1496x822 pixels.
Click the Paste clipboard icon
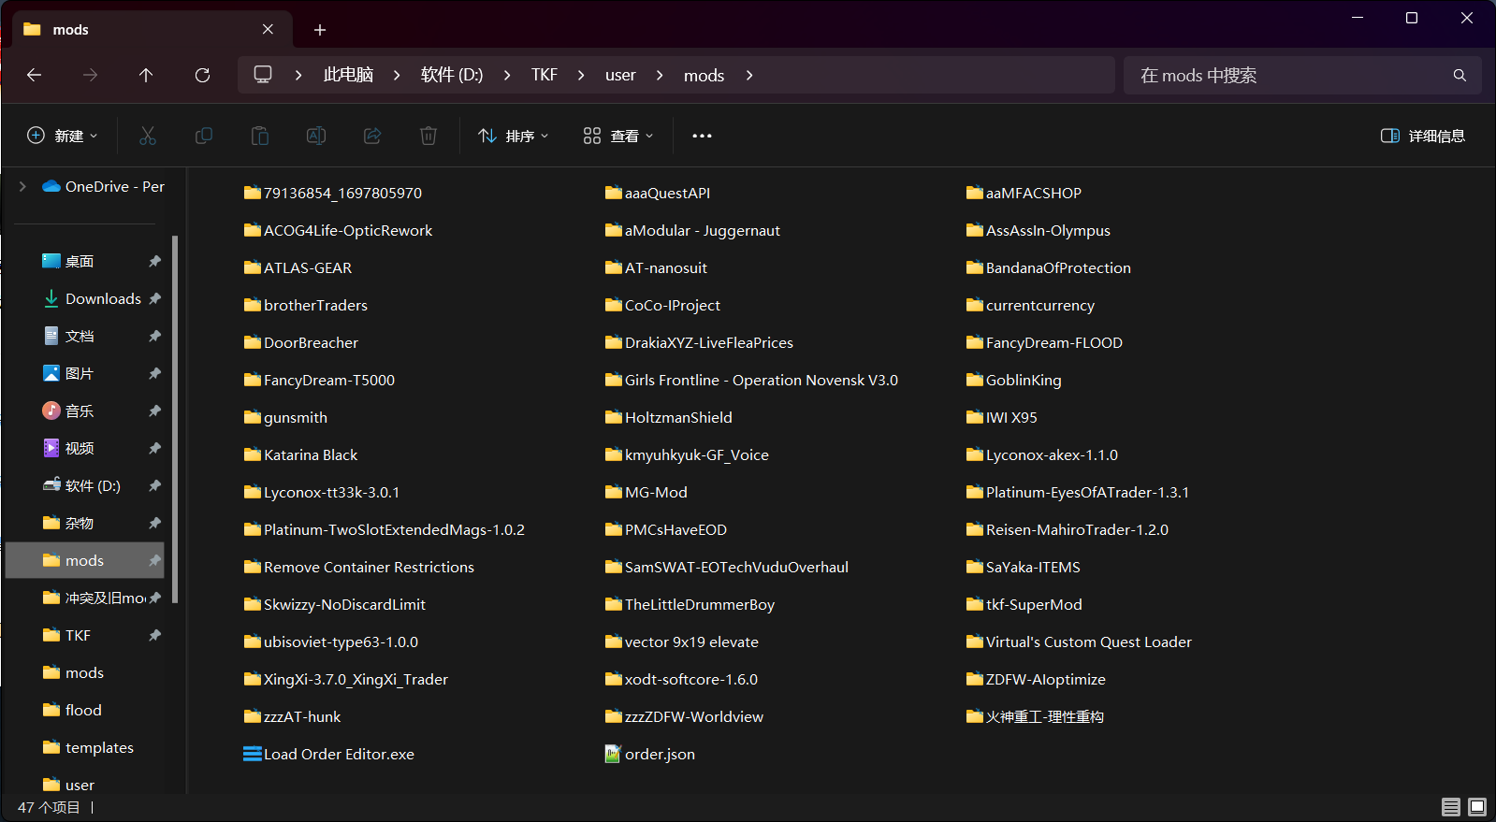pyautogui.click(x=260, y=137)
